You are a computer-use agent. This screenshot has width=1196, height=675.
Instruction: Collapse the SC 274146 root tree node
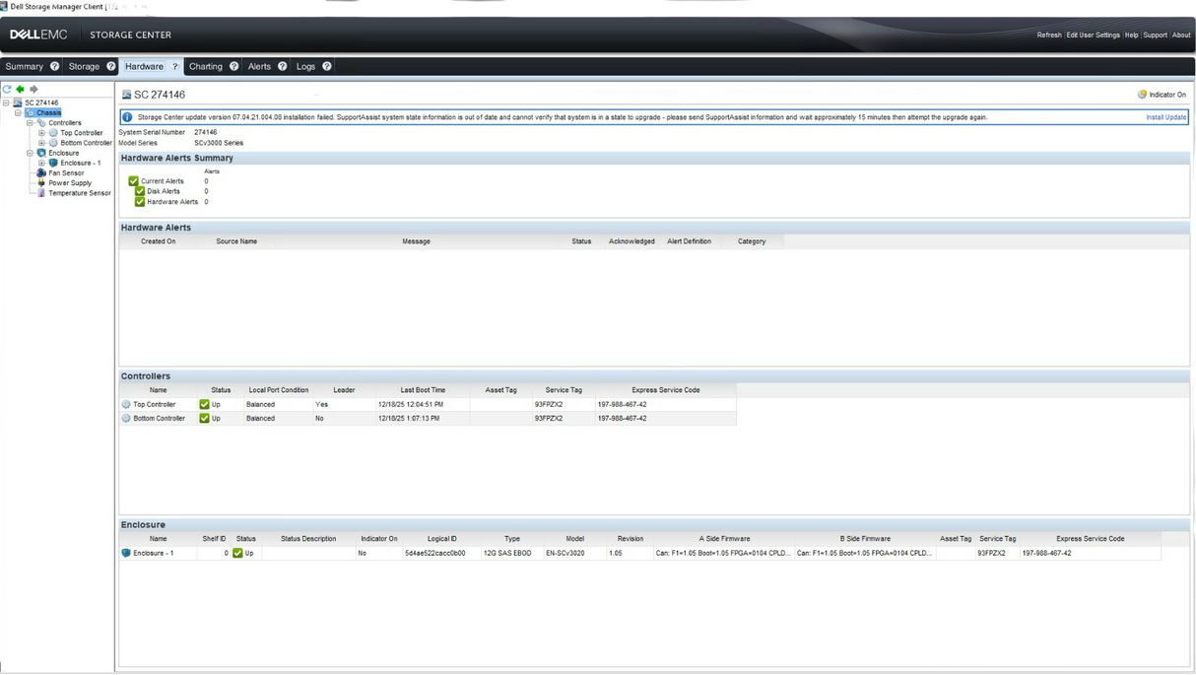coord(6,102)
